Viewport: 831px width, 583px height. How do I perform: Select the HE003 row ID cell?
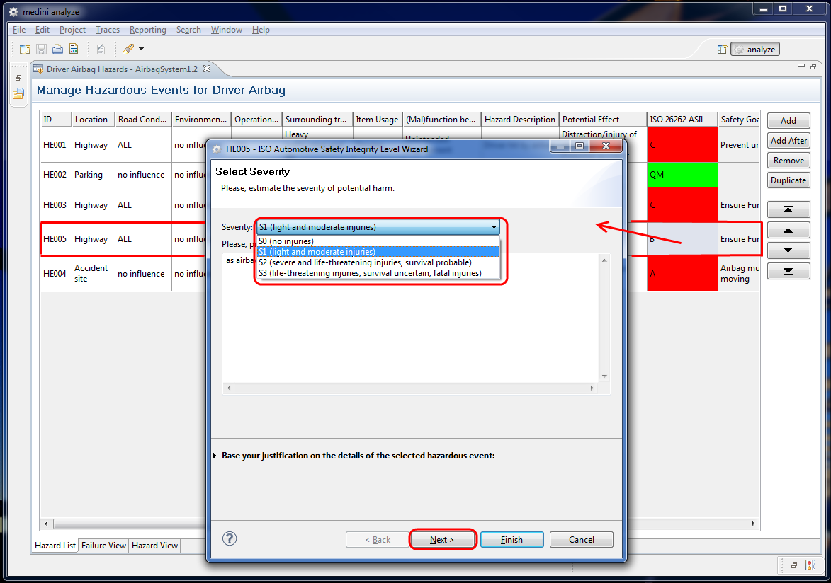tap(56, 205)
